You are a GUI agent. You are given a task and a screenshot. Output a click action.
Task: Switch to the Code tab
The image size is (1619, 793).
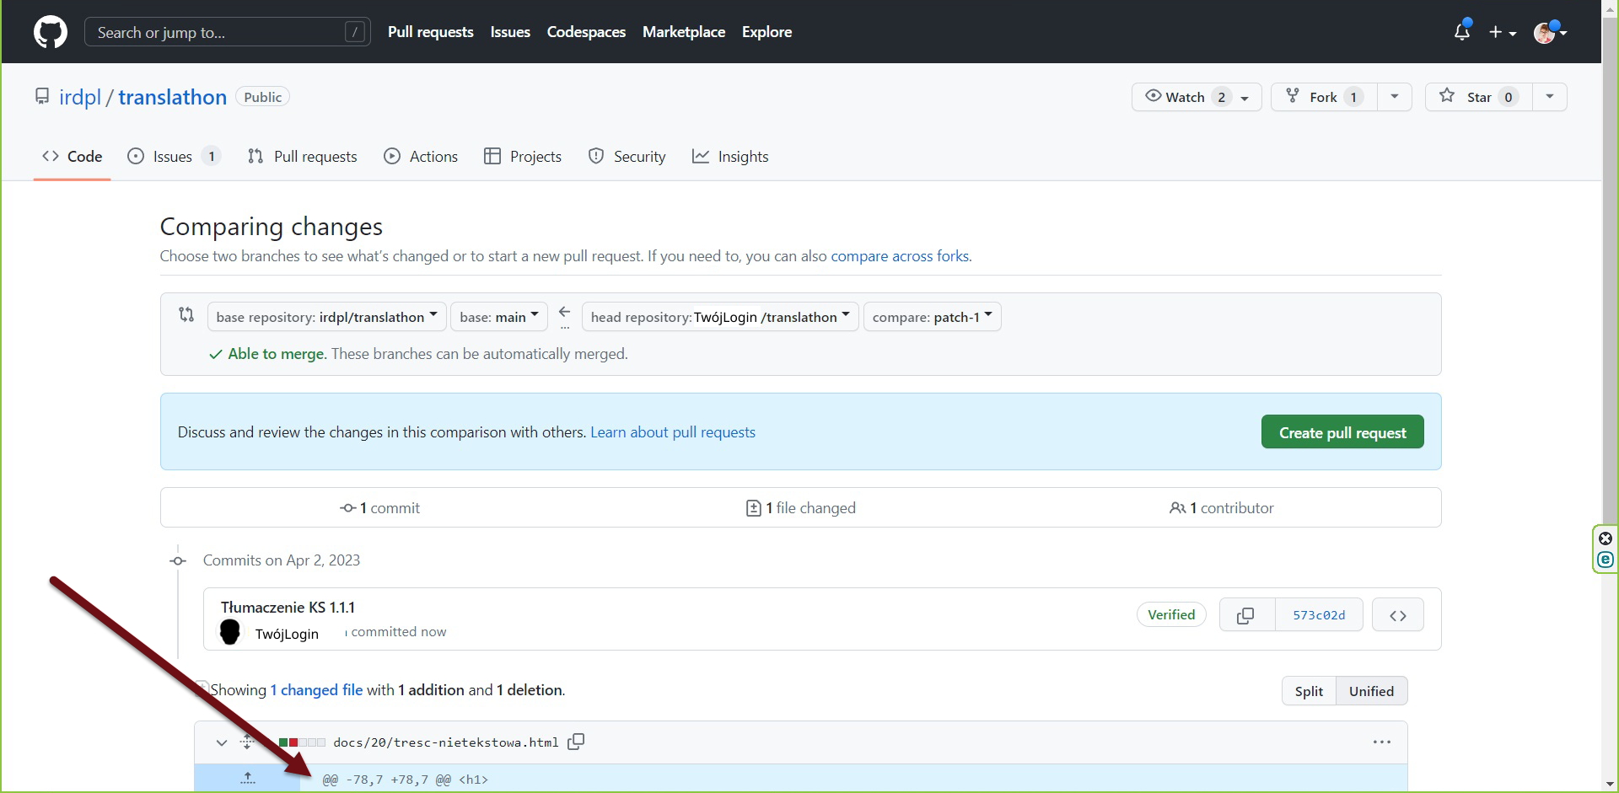coord(73,157)
